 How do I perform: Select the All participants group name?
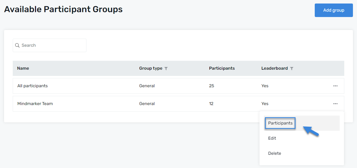(33, 86)
